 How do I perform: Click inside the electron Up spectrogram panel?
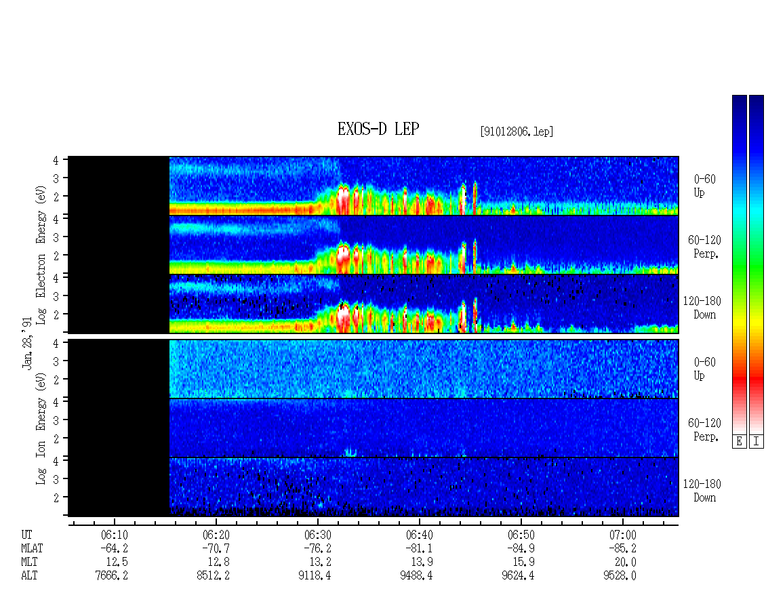point(374,186)
